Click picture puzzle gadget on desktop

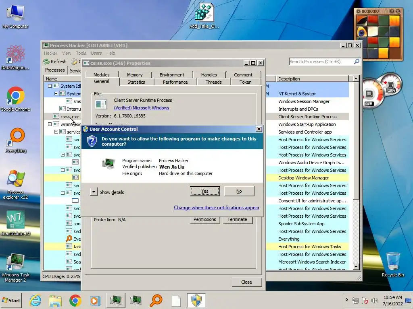(x=378, y=34)
